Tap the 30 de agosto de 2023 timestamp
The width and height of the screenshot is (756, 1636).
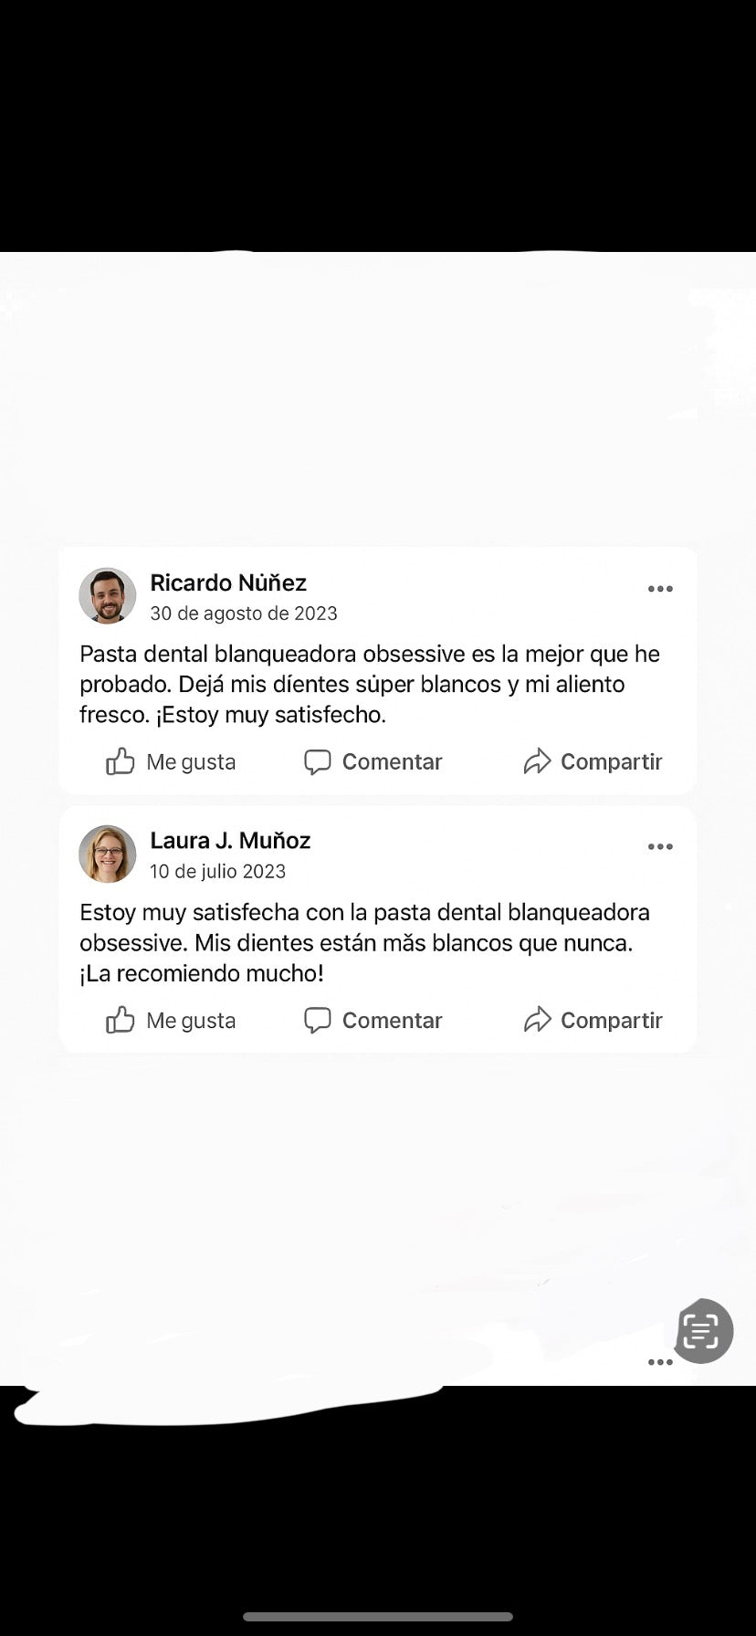tap(244, 613)
